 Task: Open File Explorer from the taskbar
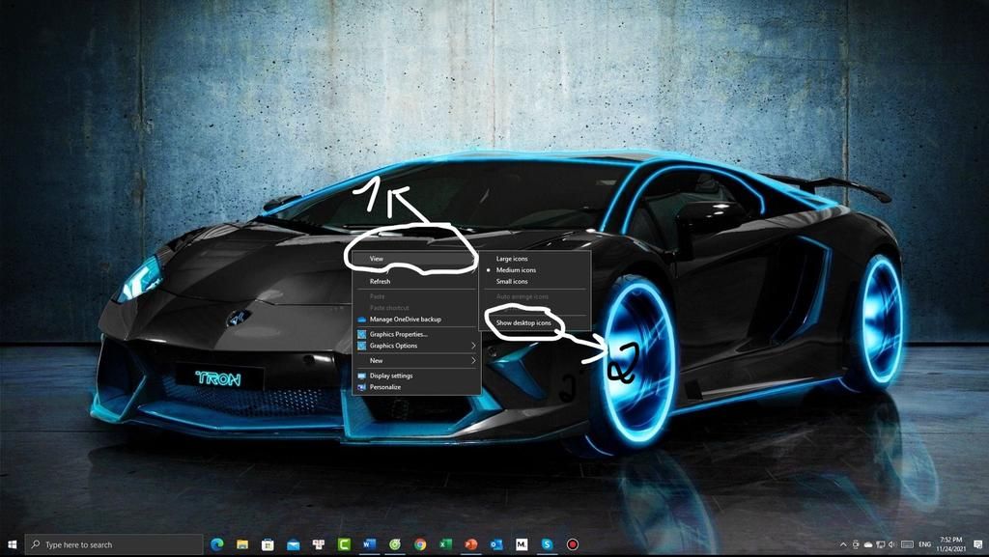pyautogui.click(x=242, y=544)
